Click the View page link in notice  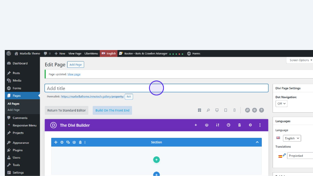(74, 74)
